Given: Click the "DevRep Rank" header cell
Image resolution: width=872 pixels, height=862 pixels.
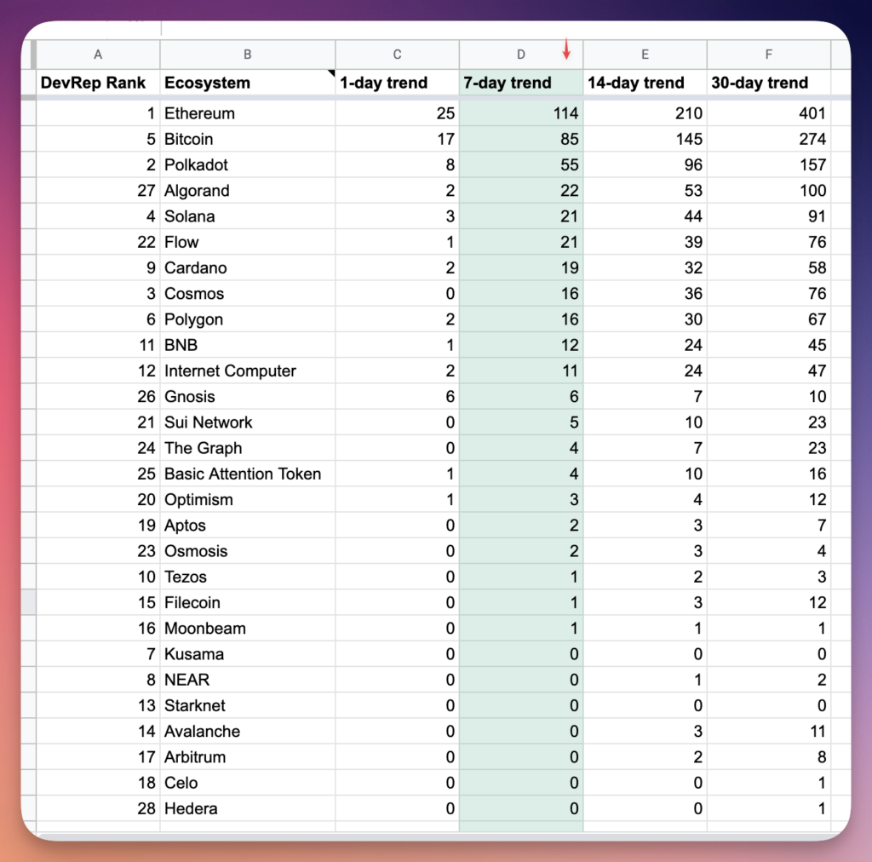Looking at the screenshot, I should pyautogui.click(x=98, y=83).
